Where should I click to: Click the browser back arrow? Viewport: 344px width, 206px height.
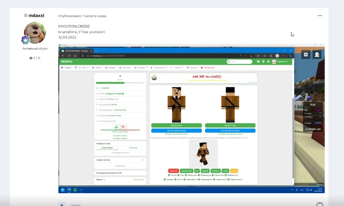point(63,56)
